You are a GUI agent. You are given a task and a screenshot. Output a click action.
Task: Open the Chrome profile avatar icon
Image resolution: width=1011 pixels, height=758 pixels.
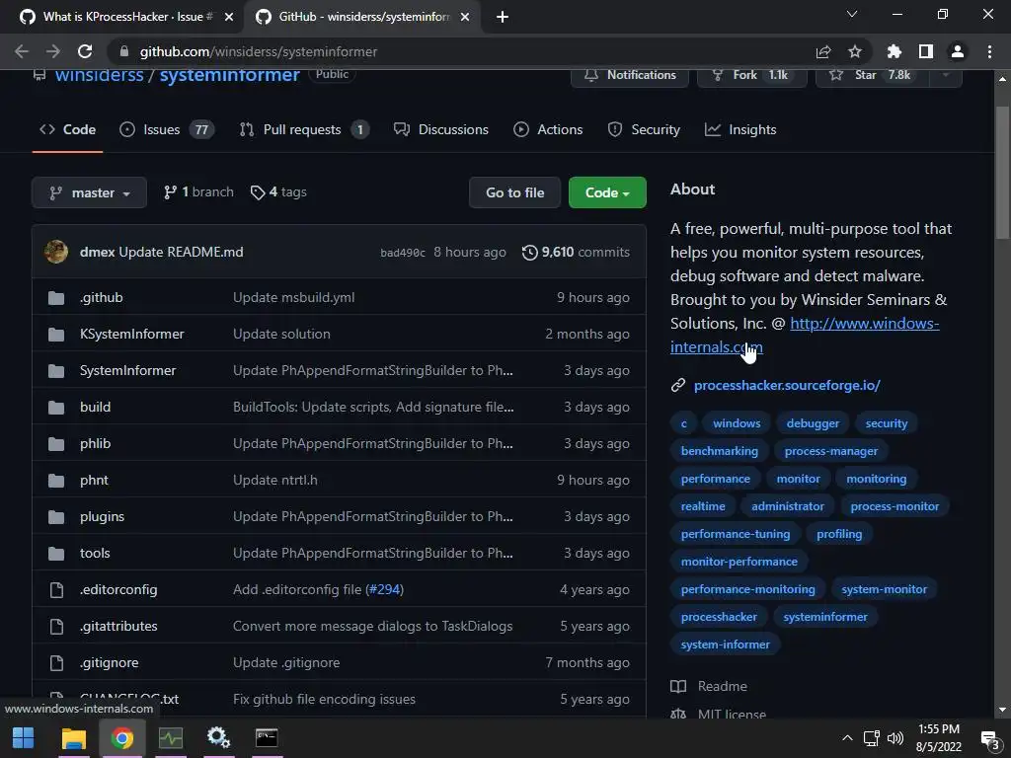pos(958,51)
